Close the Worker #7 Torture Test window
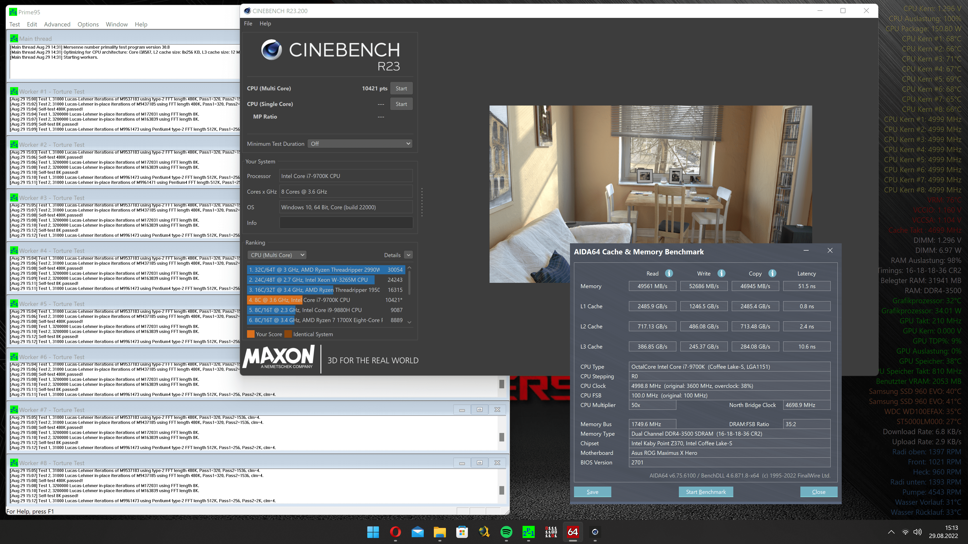The height and width of the screenshot is (544, 968). [497, 410]
